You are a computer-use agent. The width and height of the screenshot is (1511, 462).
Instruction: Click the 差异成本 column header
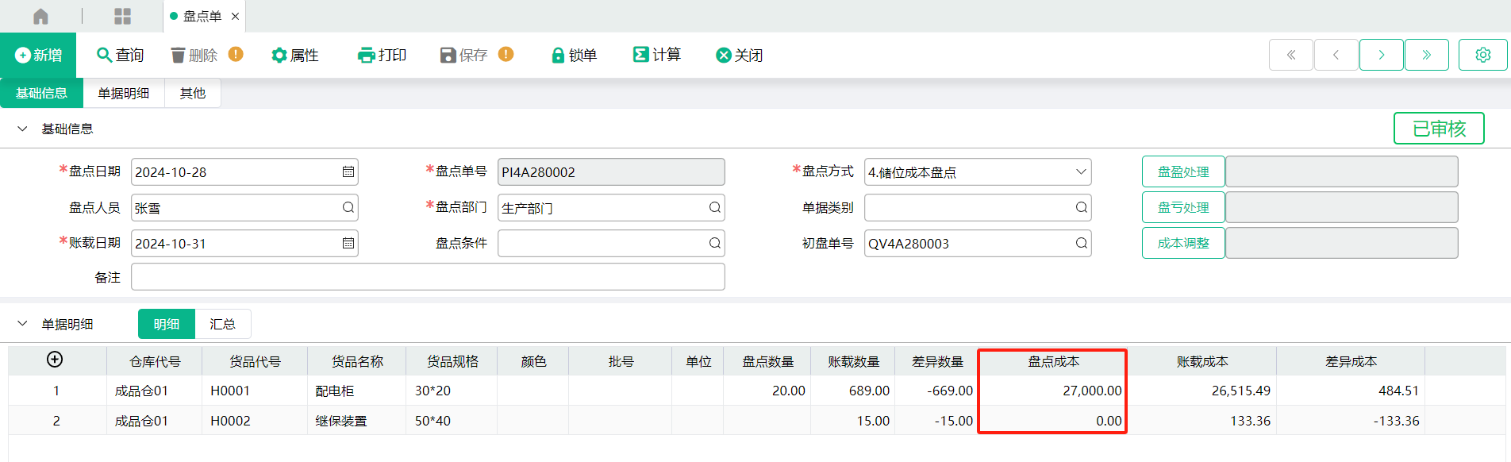(1351, 361)
